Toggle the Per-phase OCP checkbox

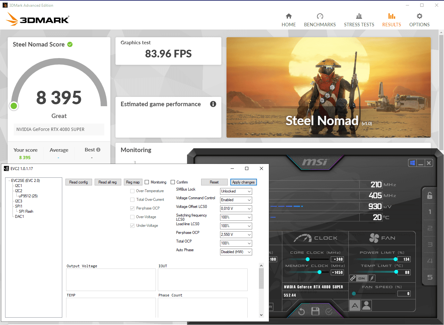click(132, 208)
